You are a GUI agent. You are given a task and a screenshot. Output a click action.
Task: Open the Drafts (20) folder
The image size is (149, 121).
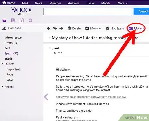[x=11, y=43]
